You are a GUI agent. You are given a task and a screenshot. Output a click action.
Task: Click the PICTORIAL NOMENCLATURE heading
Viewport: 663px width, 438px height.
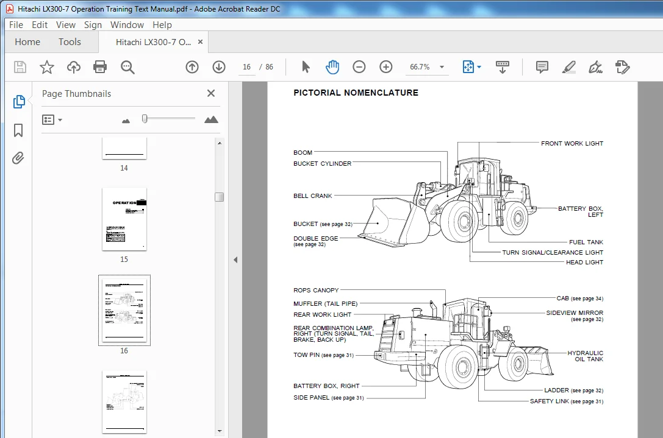tap(356, 93)
